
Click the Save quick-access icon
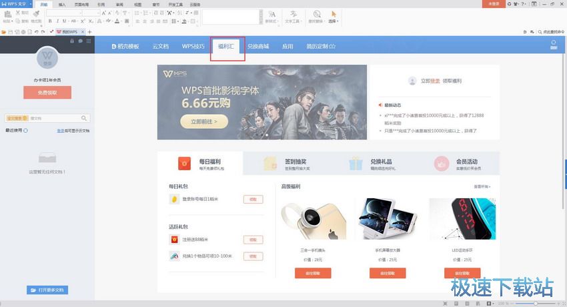coord(11,32)
